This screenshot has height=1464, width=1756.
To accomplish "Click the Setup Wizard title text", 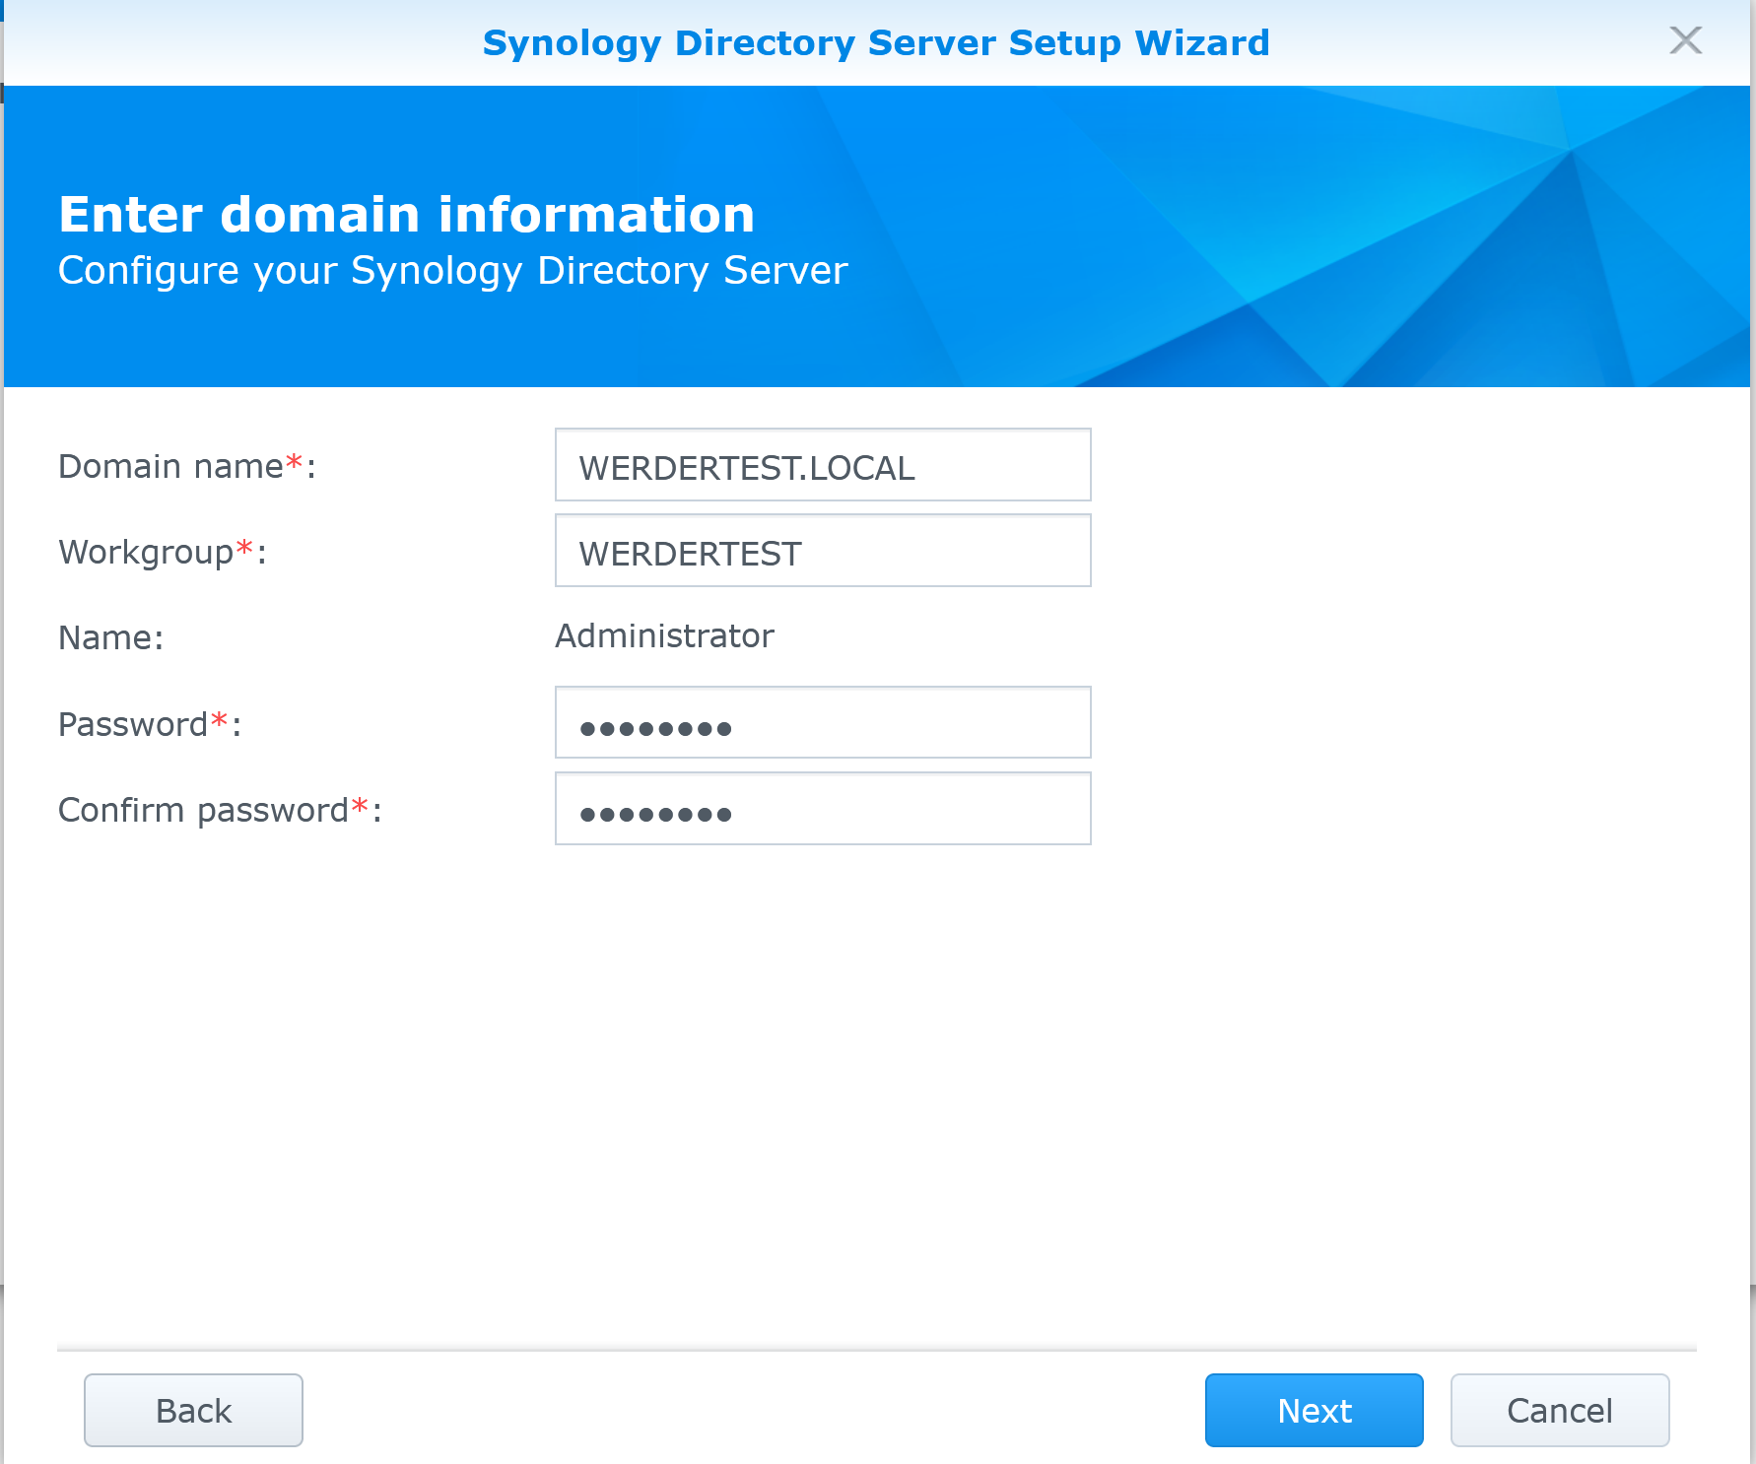I will click(x=876, y=42).
